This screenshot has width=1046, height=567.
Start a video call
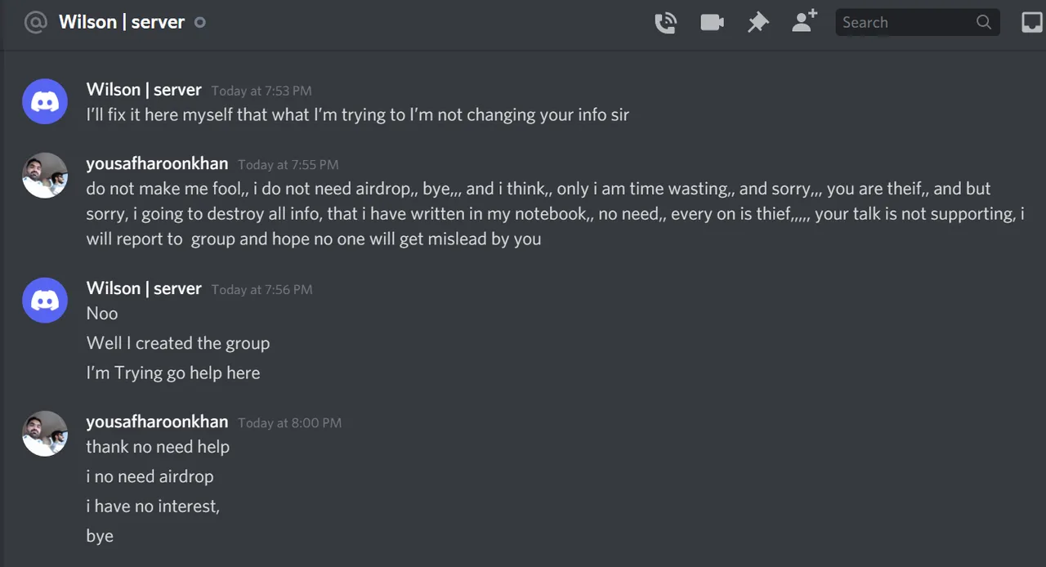[x=712, y=23]
